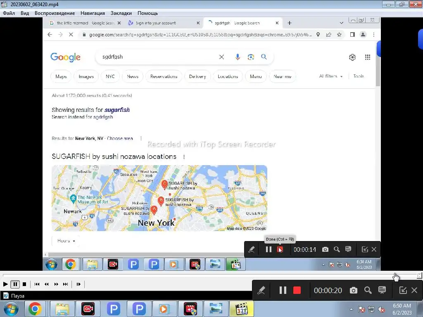Viewport: 423px width, 317px height.
Task: Click the player's rewind button
Action: (x=46, y=284)
